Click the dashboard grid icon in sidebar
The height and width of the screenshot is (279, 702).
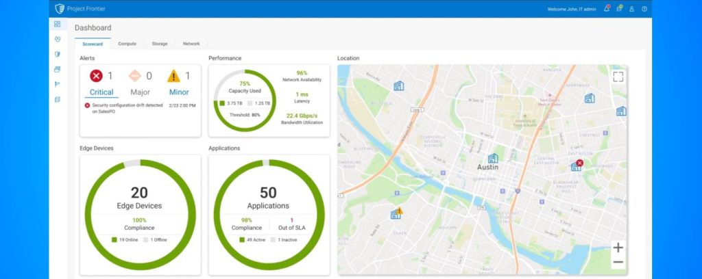pos(58,24)
